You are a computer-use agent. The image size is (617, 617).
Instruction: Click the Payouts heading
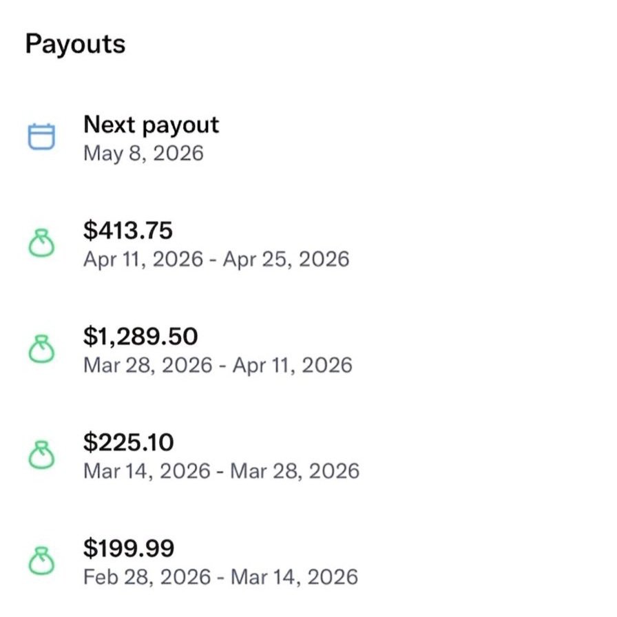pyautogui.click(x=75, y=44)
